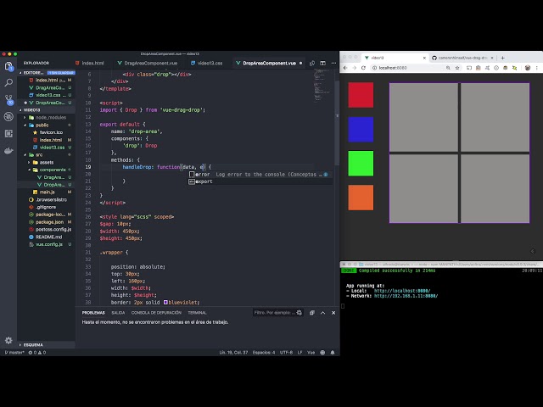Click the localhost:8080 address bar

[409, 68]
